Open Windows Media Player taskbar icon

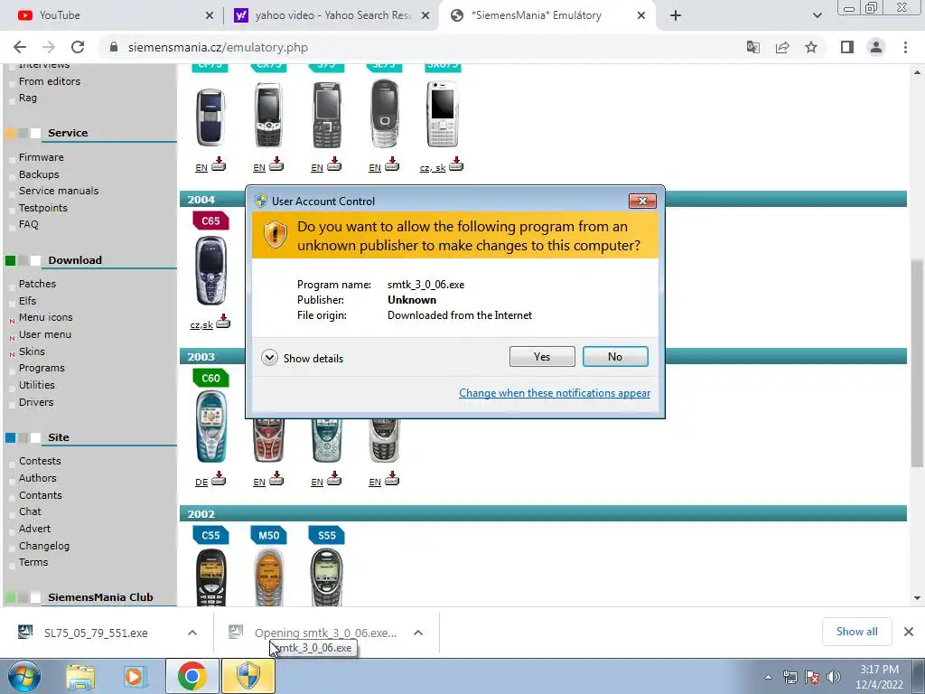click(134, 676)
